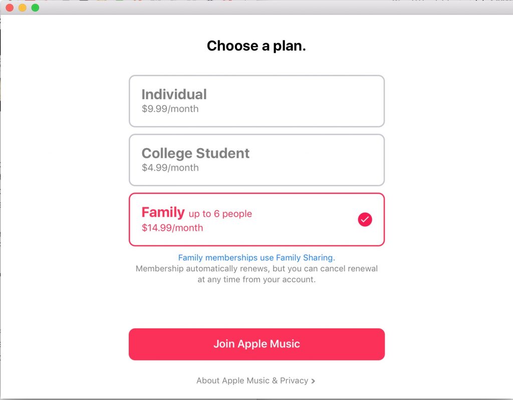Click the $9.99/month Individual price

(170, 109)
